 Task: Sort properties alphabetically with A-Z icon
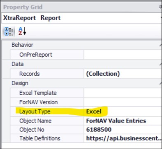(22, 31)
